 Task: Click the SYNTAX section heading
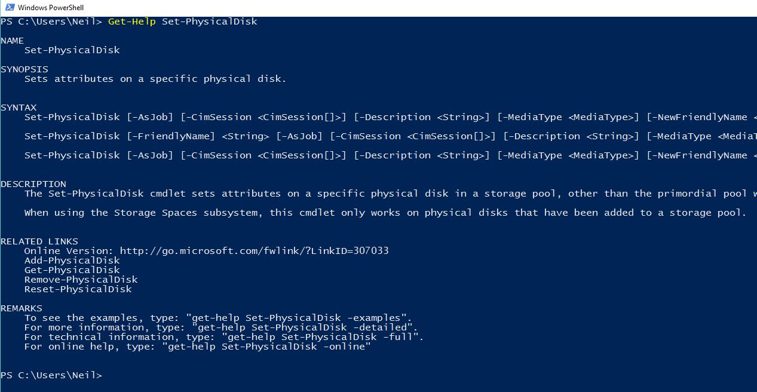[x=18, y=108]
